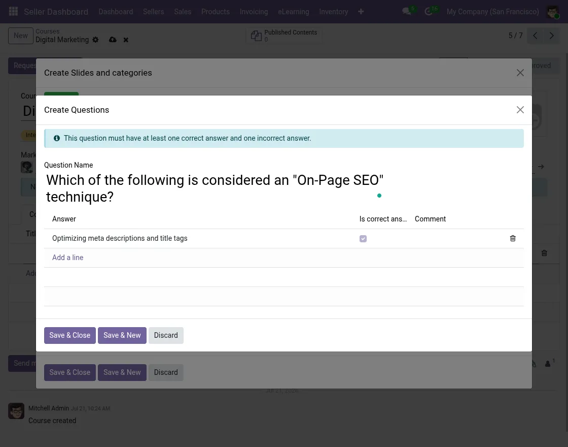Close the Create Questions dialog
This screenshot has height=447, width=568.
click(520, 110)
